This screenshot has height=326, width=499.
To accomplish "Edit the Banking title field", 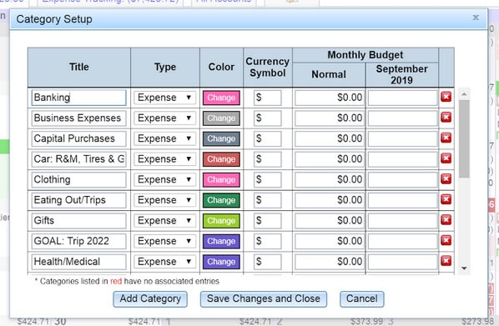I will (79, 98).
